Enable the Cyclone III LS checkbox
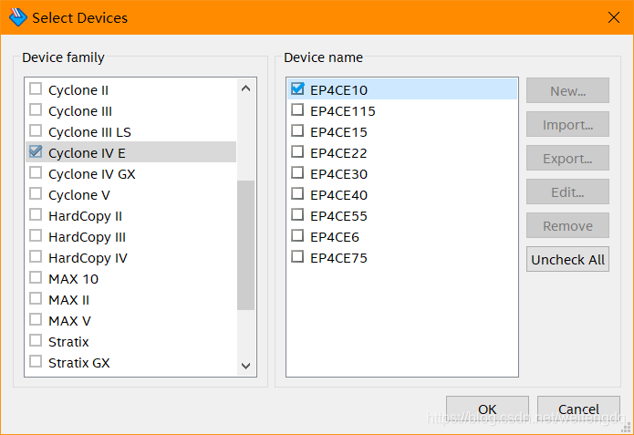The image size is (634, 435). point(36,131)
